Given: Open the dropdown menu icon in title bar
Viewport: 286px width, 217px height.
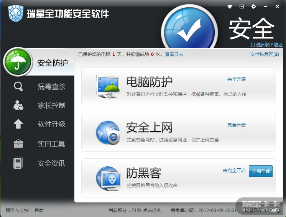Looking at the screenshot, I should pyautogui.click(x=242, y=7).
